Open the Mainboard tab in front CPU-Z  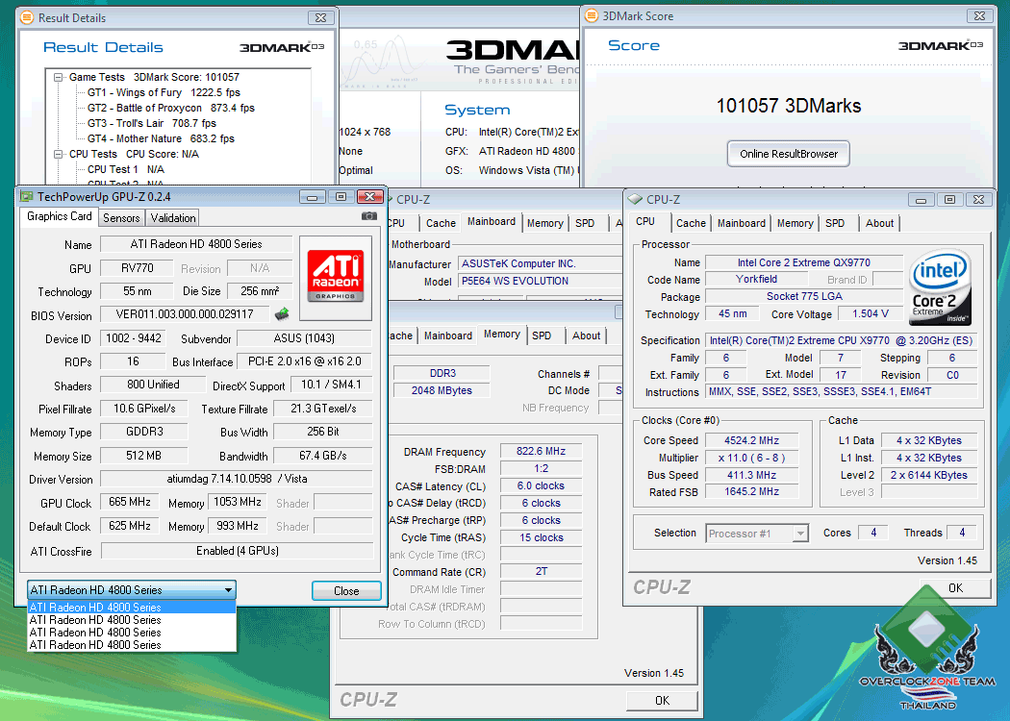(742, 223)
